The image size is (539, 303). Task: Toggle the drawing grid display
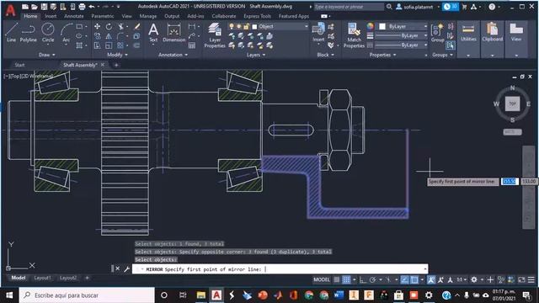(x=337, y=279)
